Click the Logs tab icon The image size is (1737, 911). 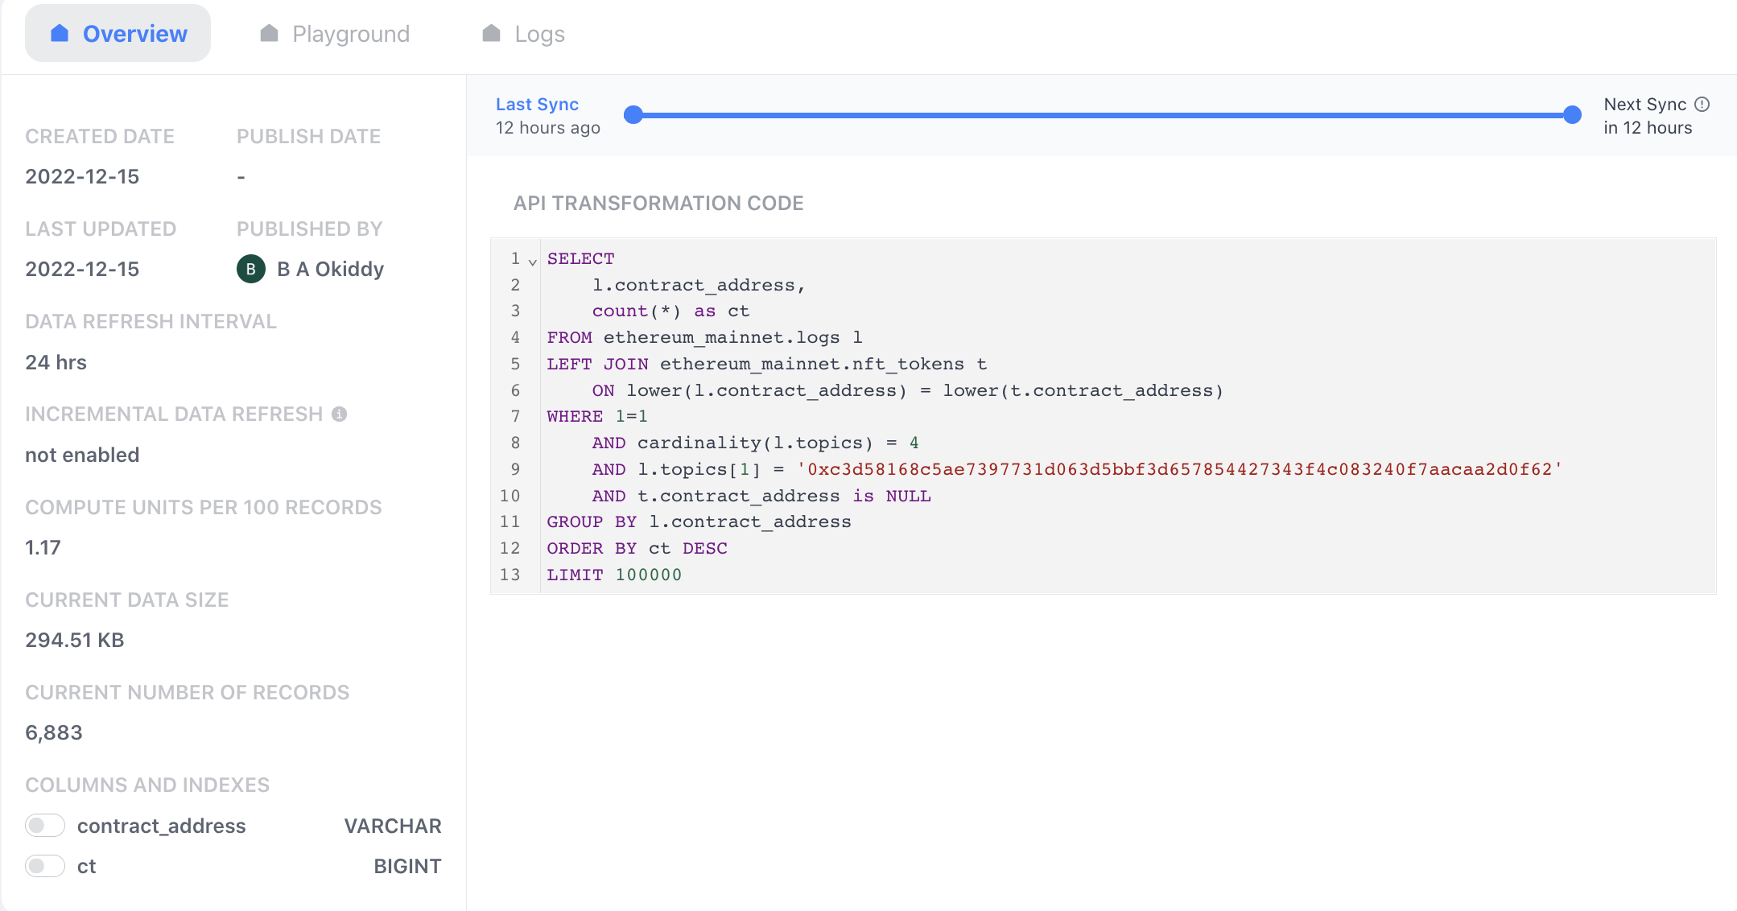tap(492, 33)
